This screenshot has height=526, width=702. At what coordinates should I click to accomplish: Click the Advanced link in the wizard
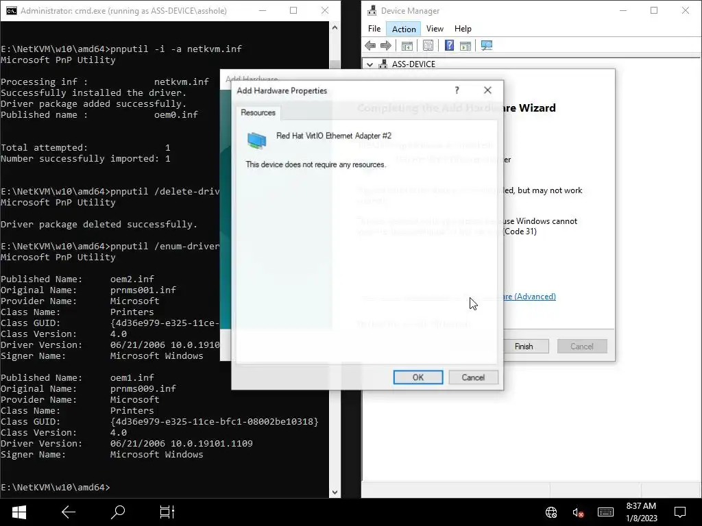[x=529, y=296]
